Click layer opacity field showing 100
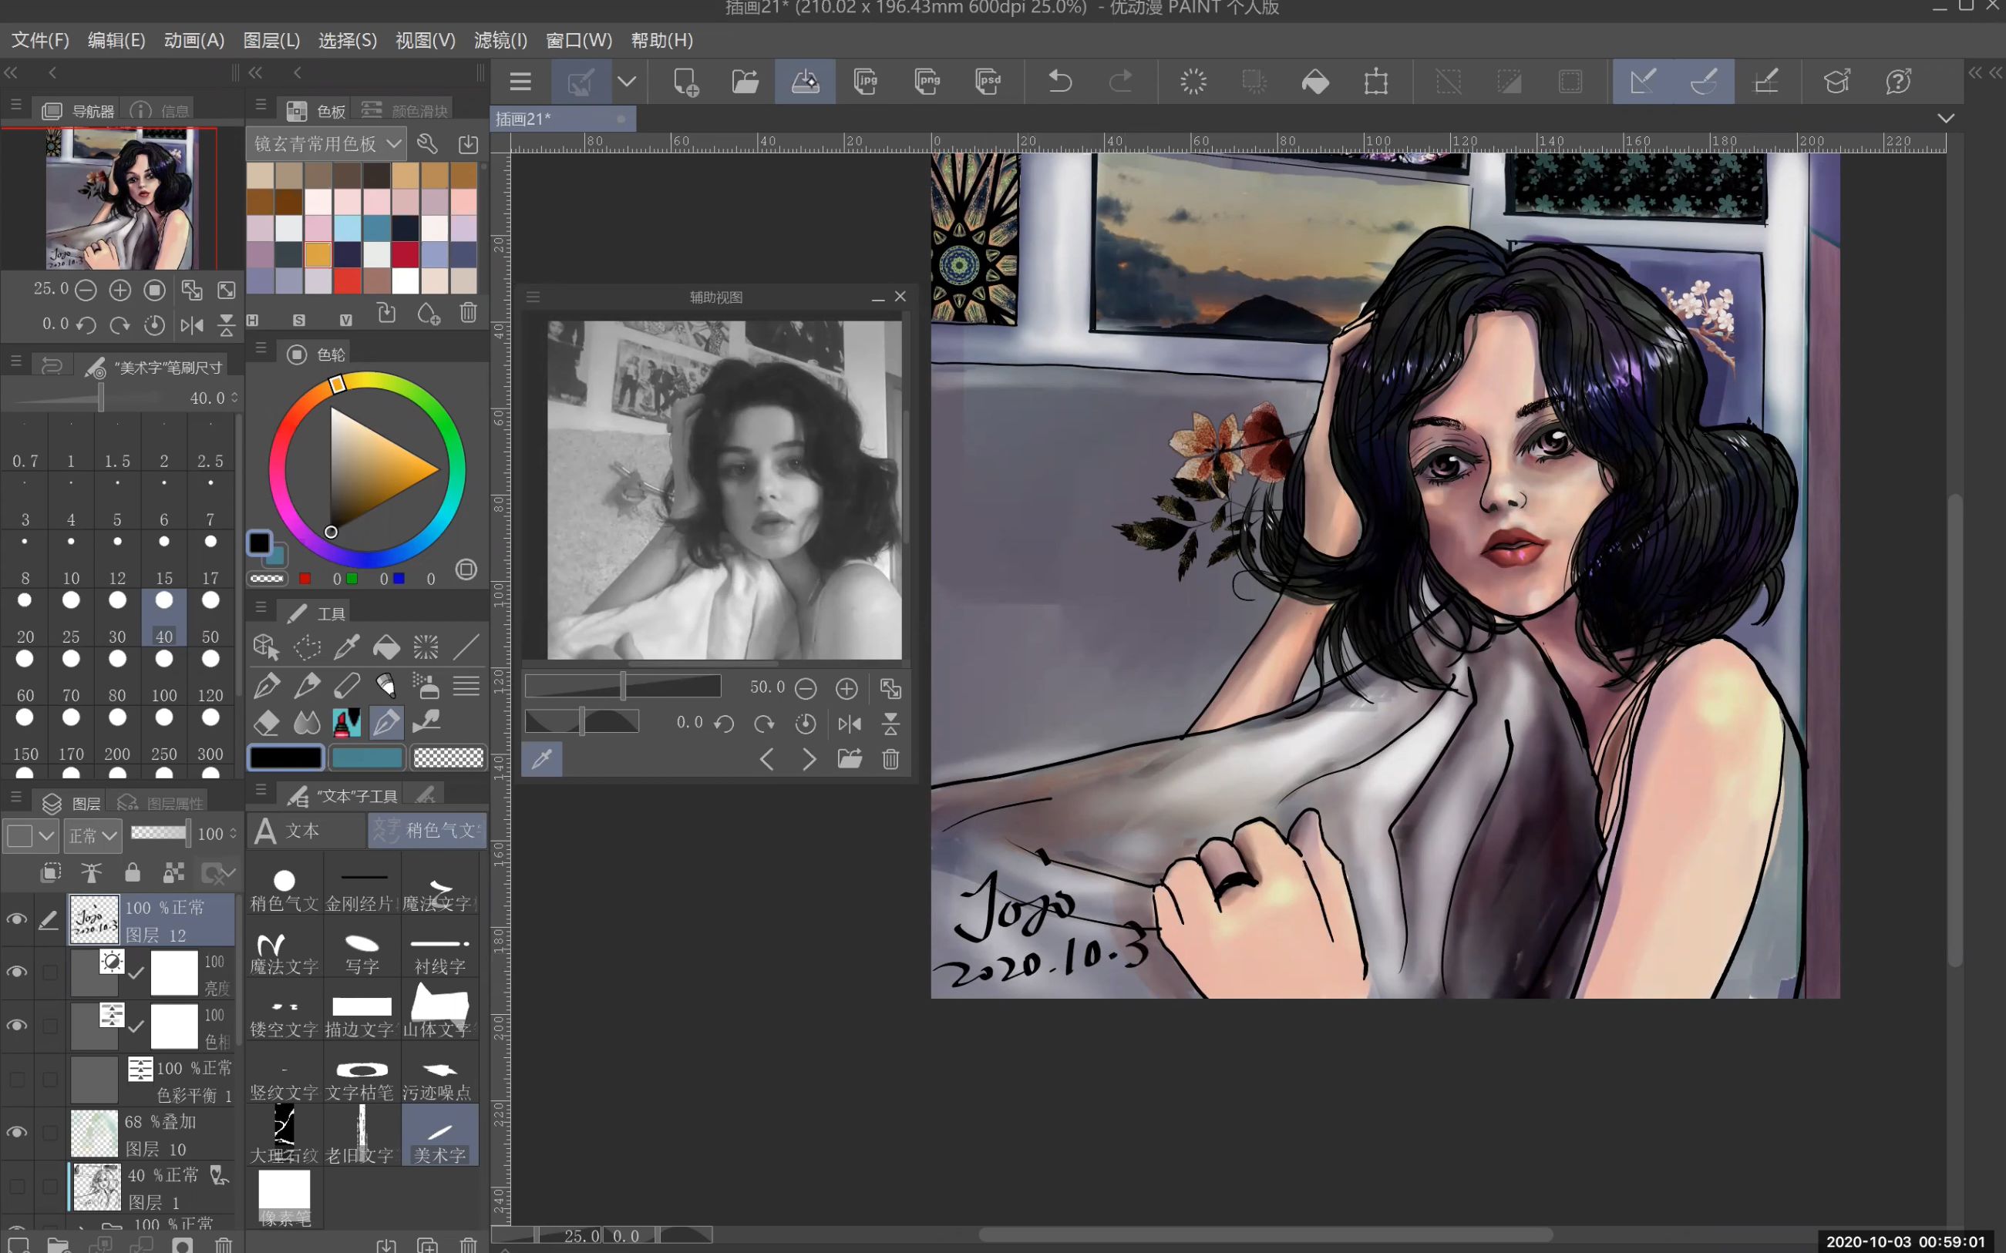The height and width of the screenshot is (1253, 2006). pyautogui.click(x=210, y=834)
